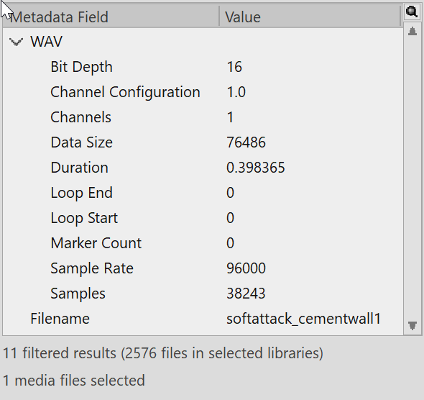Click the vertical scrollbar track
Image resolution: width=424 pixels, height=400 pixels.
coord(412,178)
